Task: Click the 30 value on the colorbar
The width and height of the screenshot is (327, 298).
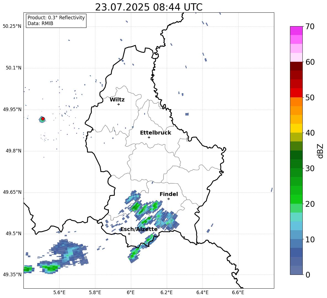Action: (x=310, y=168)
